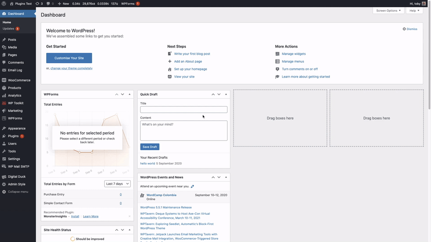
Task: Click Set up your homepage link
Action: coord(190,69)
